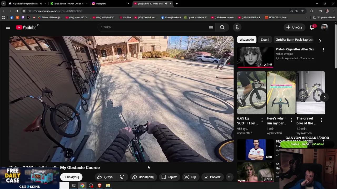Open zoom magnifier icon in address bar
The height and width of the screenshot is (189, 337).
(x=297, y=11)
